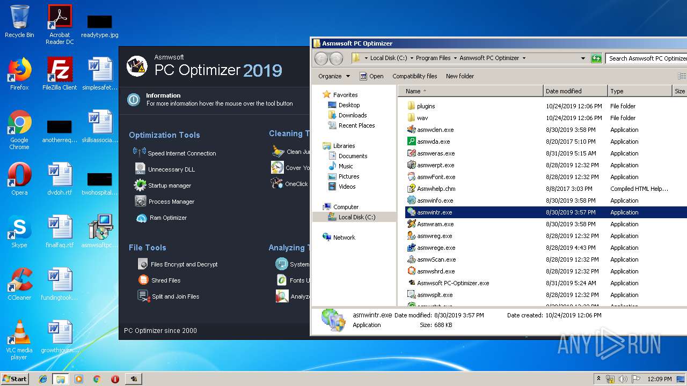
Task: Sort files by Type column
Action: (x=640, y=91)
